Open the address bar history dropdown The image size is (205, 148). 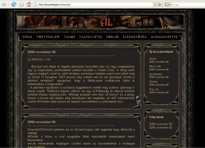[x=155, y=5]
